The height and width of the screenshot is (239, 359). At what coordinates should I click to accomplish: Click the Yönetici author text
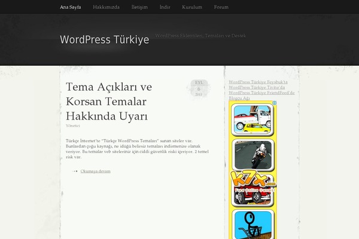pos(73,126)
